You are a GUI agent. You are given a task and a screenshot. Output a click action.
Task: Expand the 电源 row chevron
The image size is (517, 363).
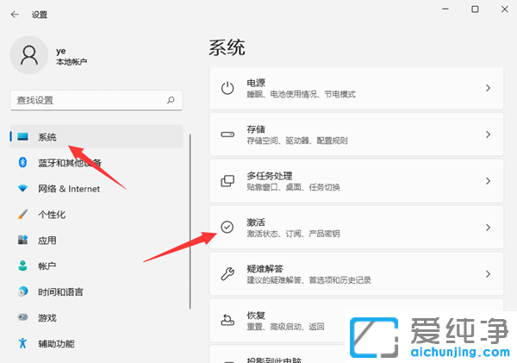coord(488,88)
